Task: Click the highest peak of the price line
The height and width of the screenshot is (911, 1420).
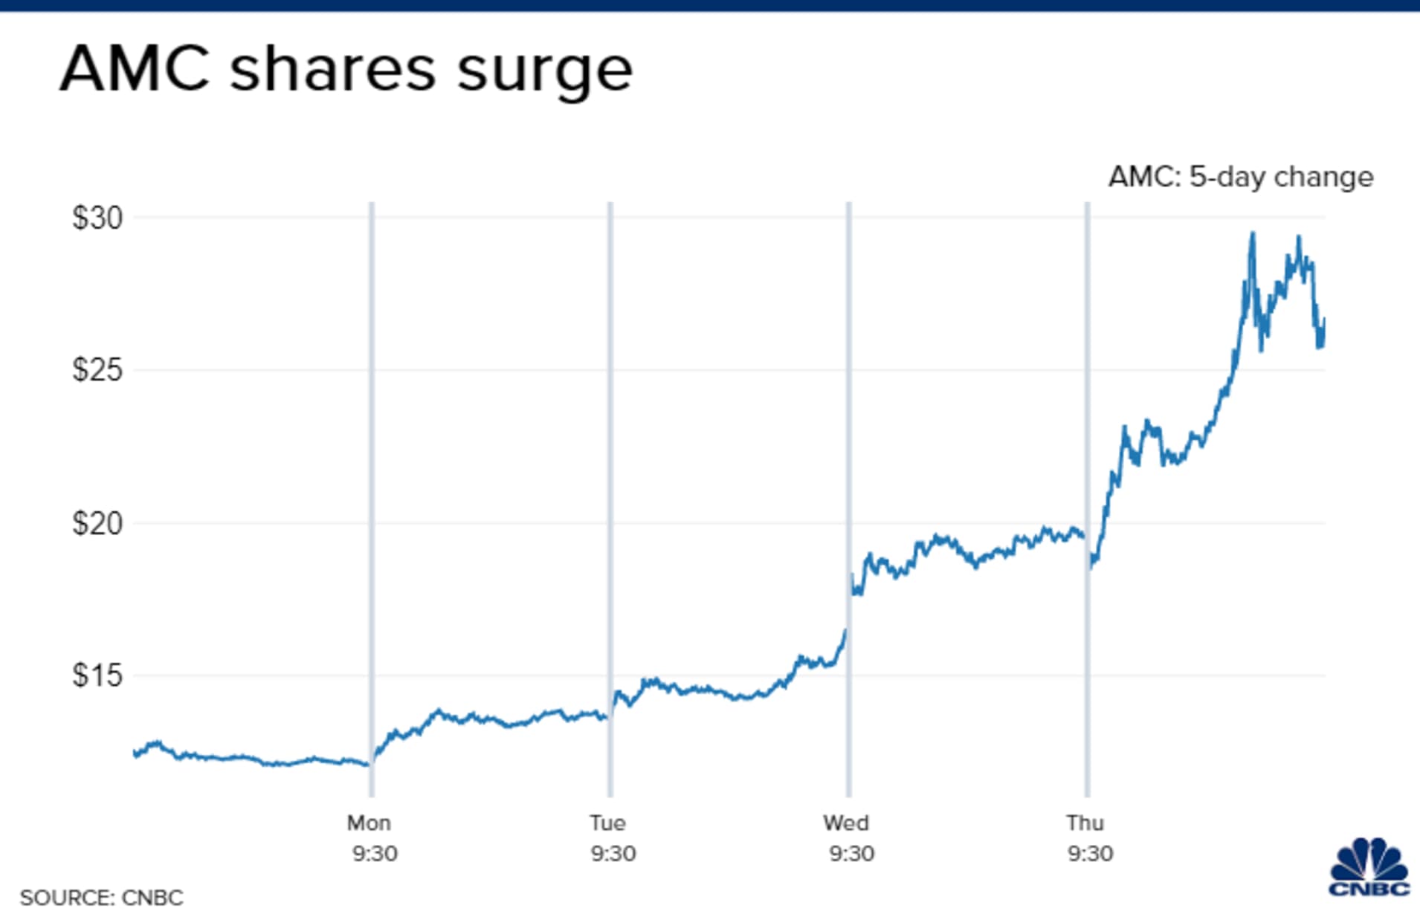Action: pos(1253,234)
